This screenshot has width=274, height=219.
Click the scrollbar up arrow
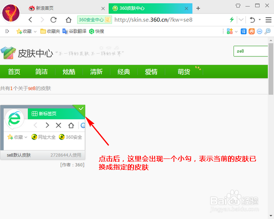coord(271,40)
